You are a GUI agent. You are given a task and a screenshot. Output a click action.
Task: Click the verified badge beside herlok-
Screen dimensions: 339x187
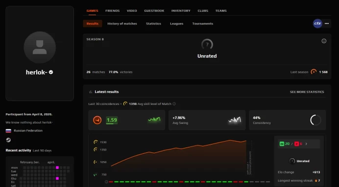point(51,72)
